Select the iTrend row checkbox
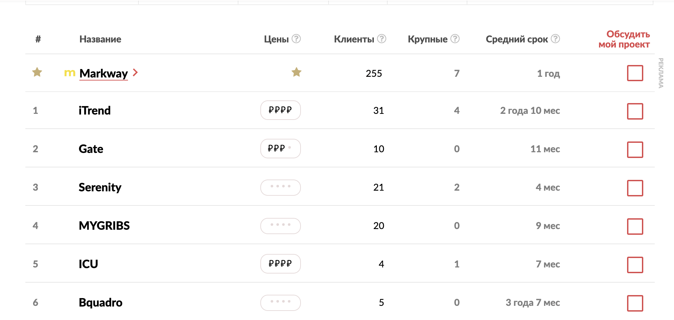Screen dimensions: 674x320 click(635, 111)
